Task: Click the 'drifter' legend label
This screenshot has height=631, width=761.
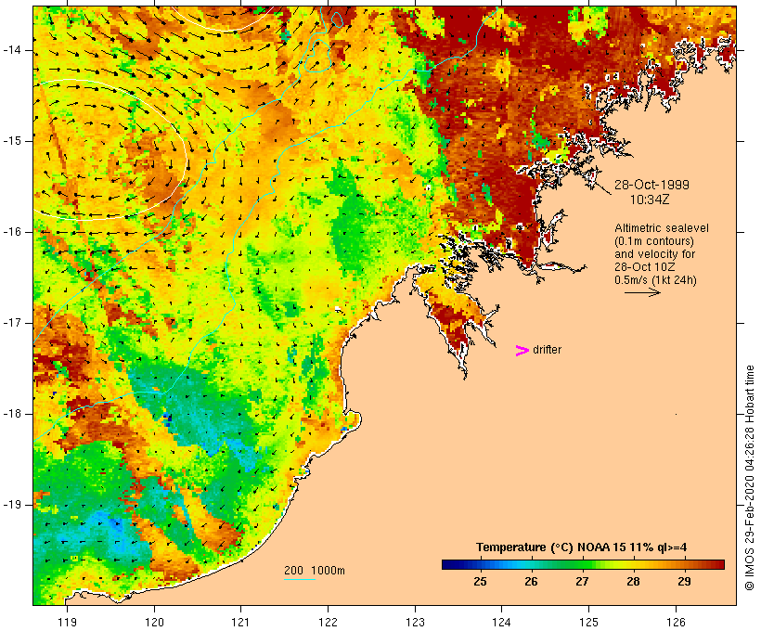Action: 547,350
